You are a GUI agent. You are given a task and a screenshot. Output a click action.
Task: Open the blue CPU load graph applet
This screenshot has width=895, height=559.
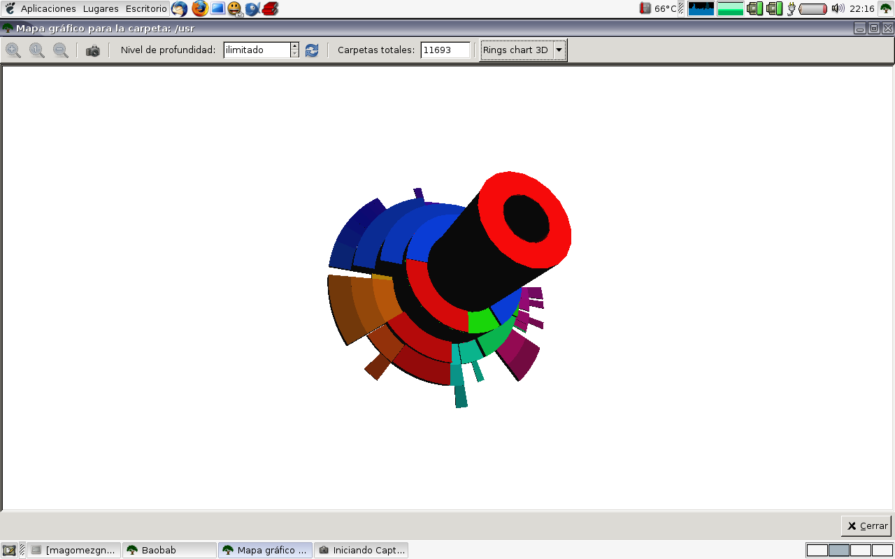pos(701,8)
